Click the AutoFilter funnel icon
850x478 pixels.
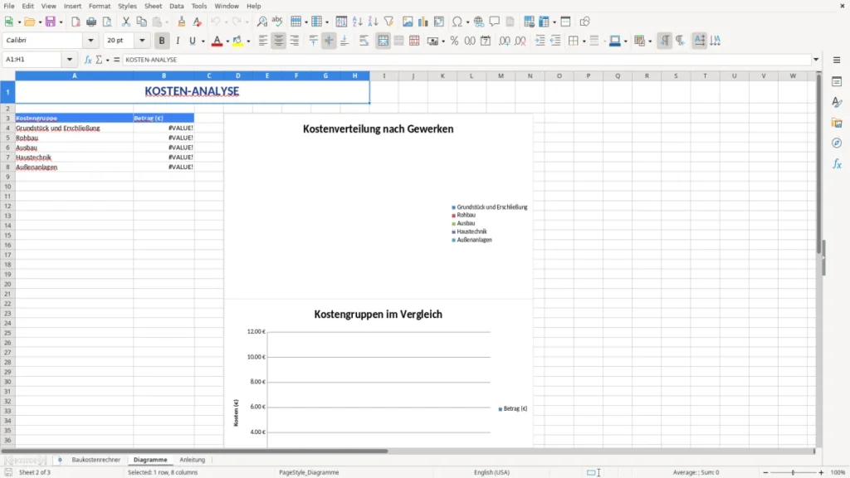point(388,22)
